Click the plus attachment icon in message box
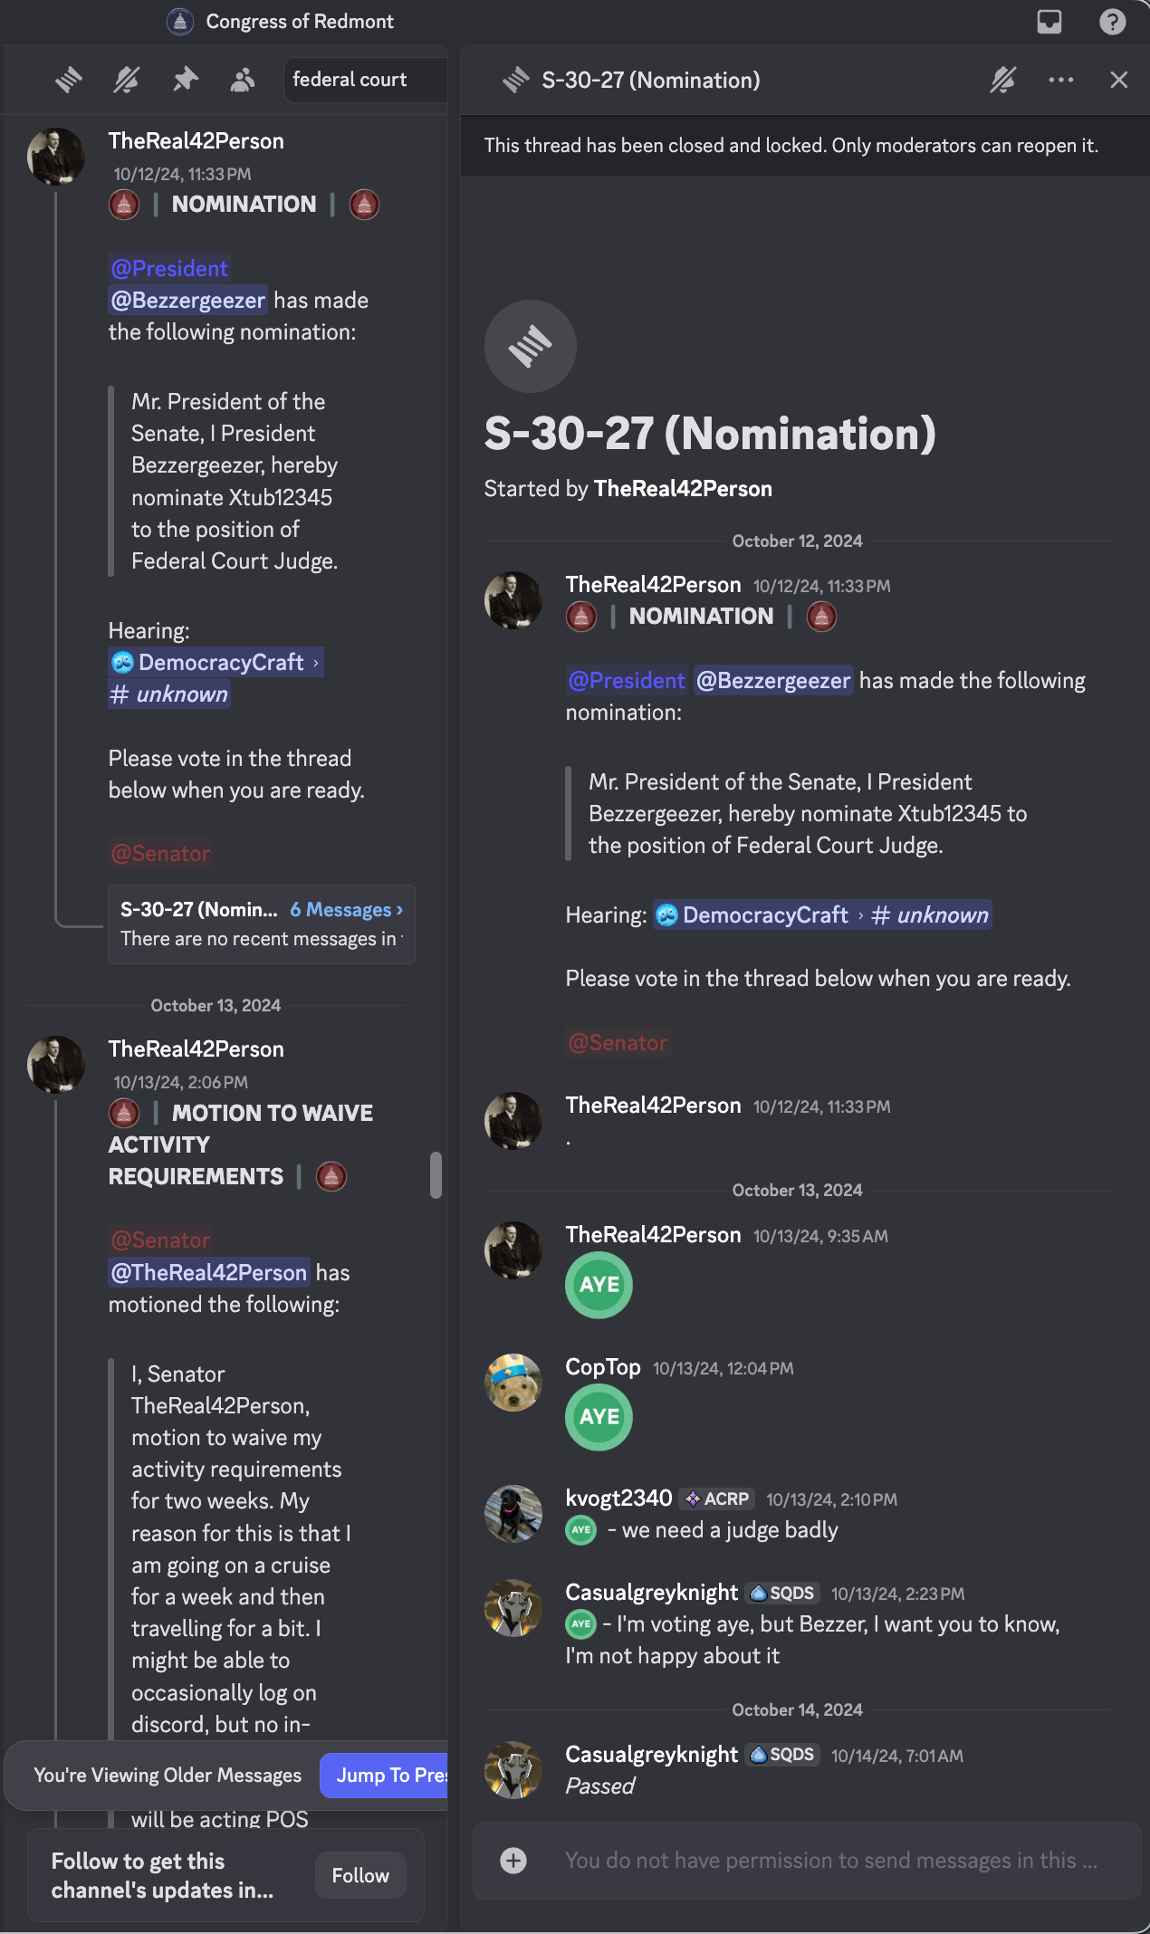 (x=513, y=1860)
